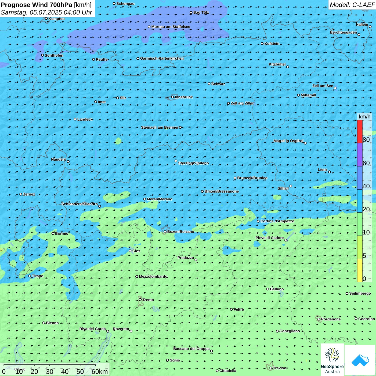Click the blue cloud logo icon
This screenshot has height=376, width=376.
360,360
